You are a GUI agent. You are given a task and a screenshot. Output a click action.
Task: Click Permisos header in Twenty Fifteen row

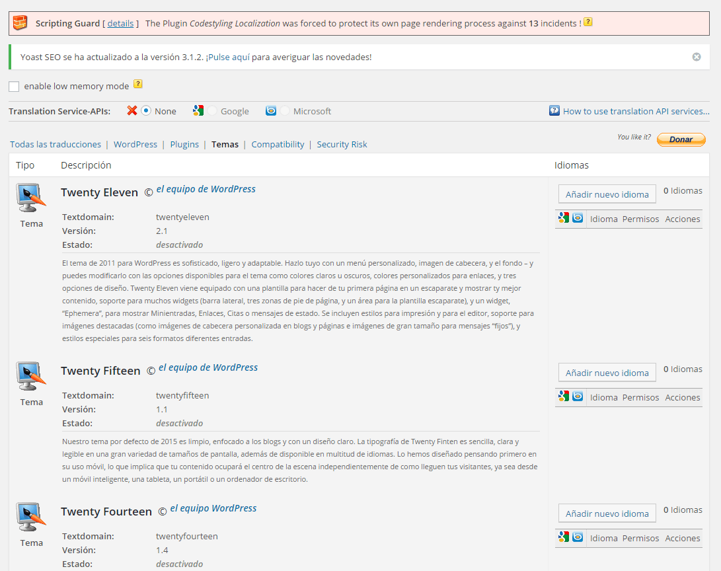640,397
